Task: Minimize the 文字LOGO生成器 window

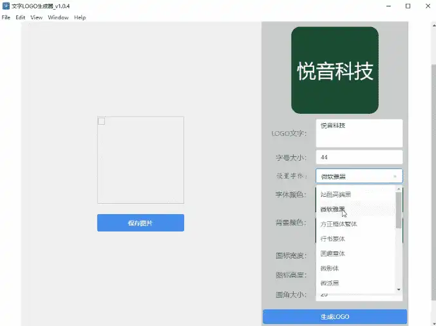Action: [x=389, y=6]
